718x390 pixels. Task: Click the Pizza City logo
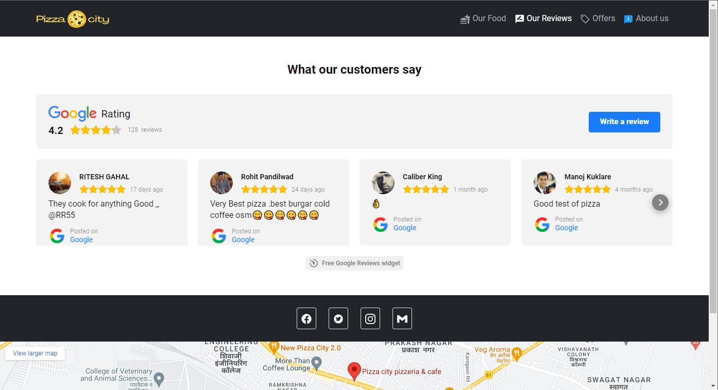73,19
